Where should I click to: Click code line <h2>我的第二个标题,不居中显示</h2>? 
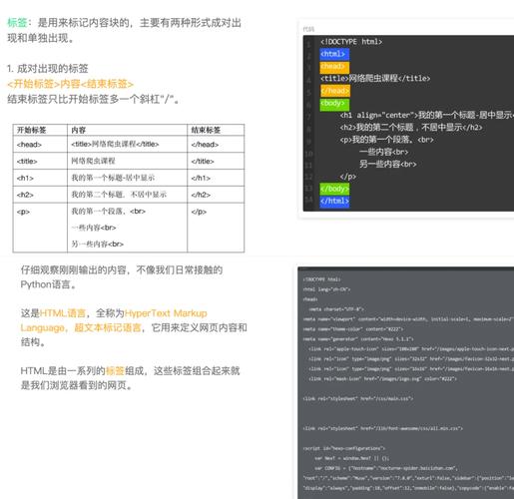(411, 128)
